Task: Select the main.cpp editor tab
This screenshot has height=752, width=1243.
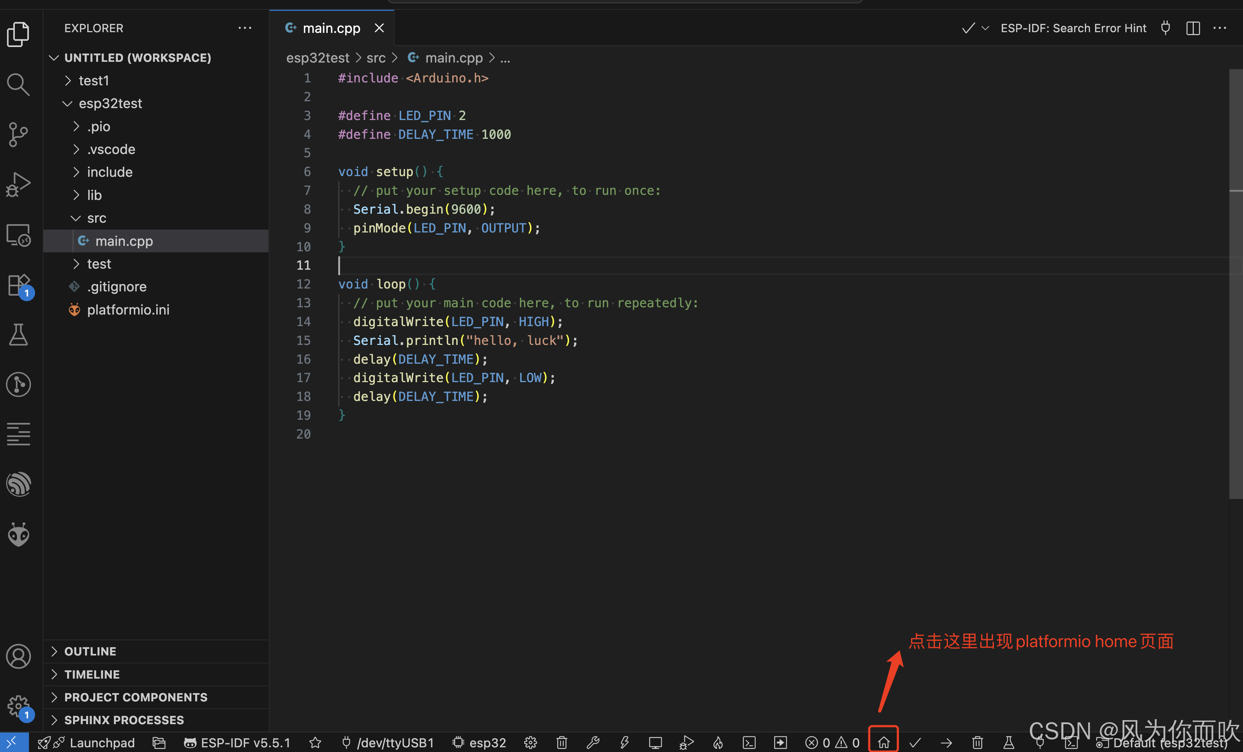Action: [331, 28]
